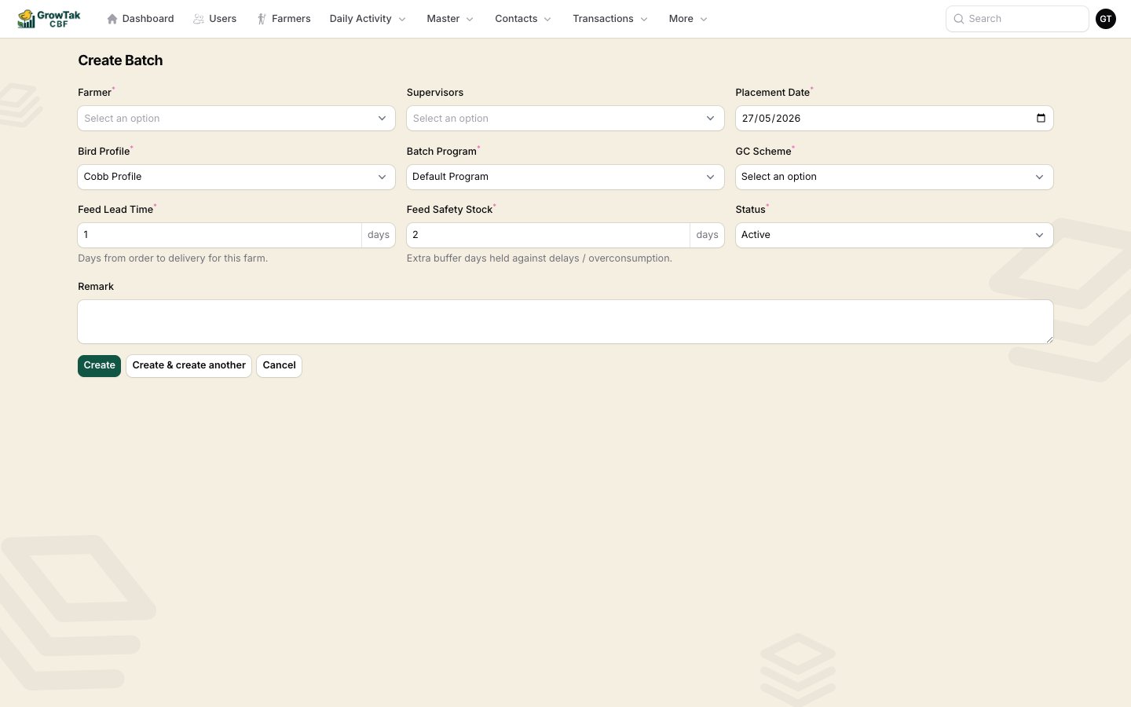The image size is (1131, 707).
Task: Click the Farmer field label
Action: point(95,93)
